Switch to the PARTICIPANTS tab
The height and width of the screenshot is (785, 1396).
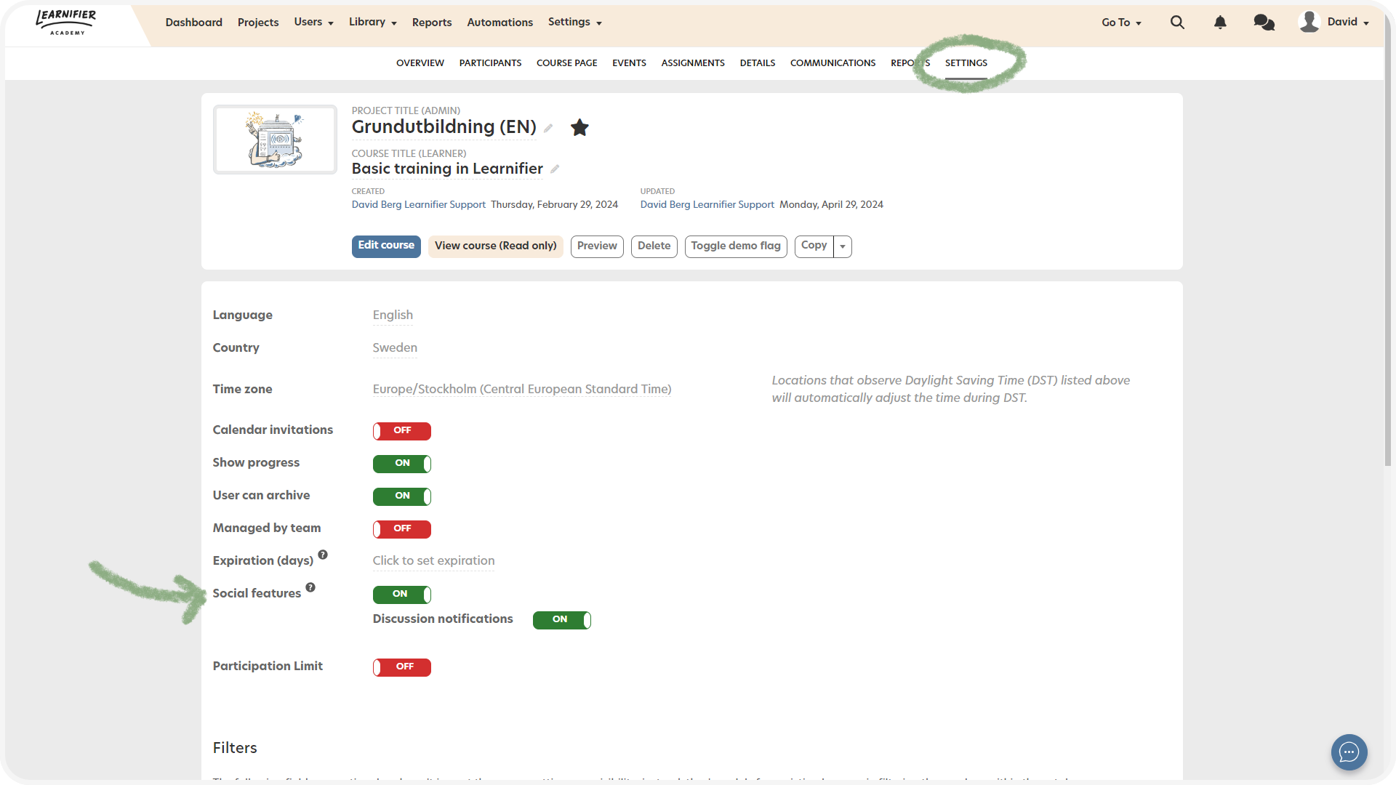[x=491, y=63]
